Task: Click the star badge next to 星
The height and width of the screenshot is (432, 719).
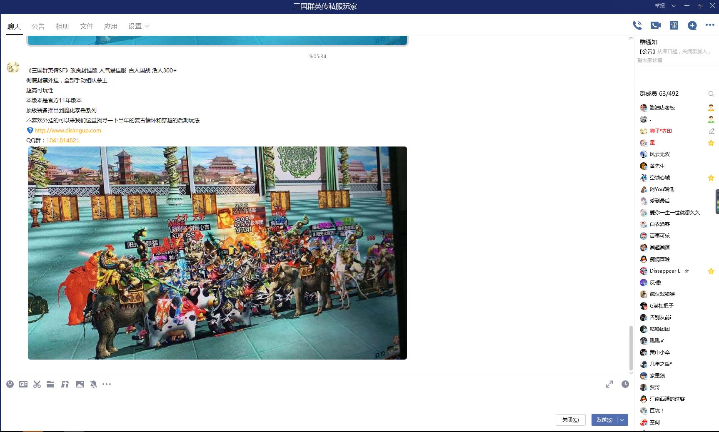Action: click(x=711, y=143)
